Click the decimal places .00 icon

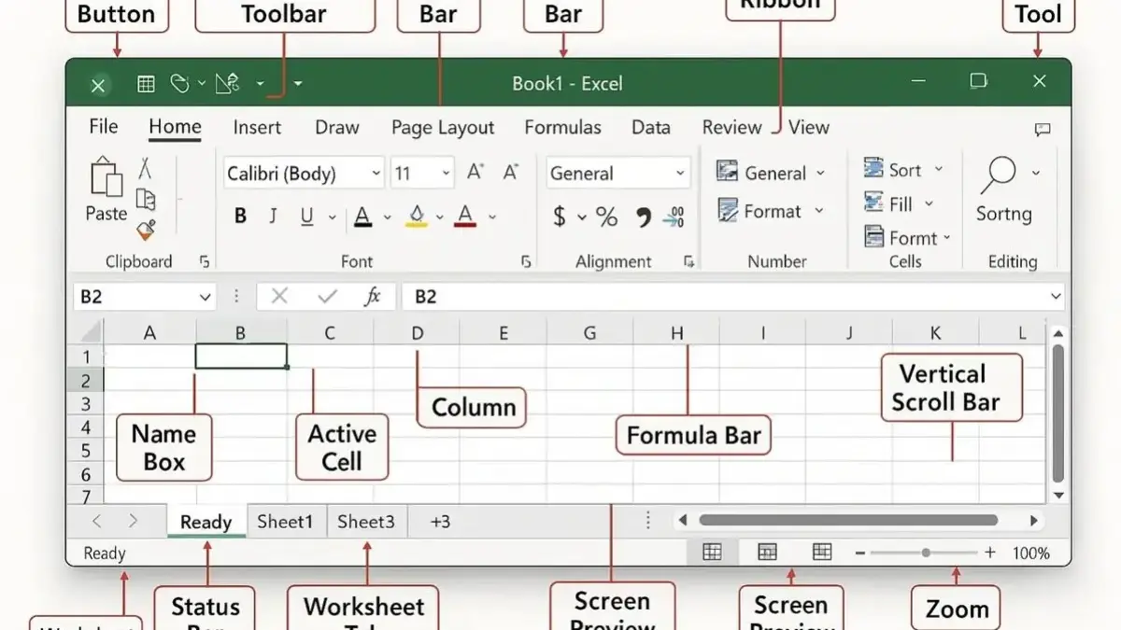point(674,217)
